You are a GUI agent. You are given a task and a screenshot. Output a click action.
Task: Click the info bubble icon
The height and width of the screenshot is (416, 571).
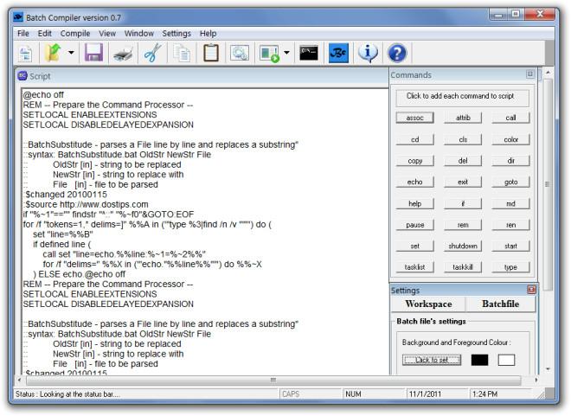[x=368, y=53]
